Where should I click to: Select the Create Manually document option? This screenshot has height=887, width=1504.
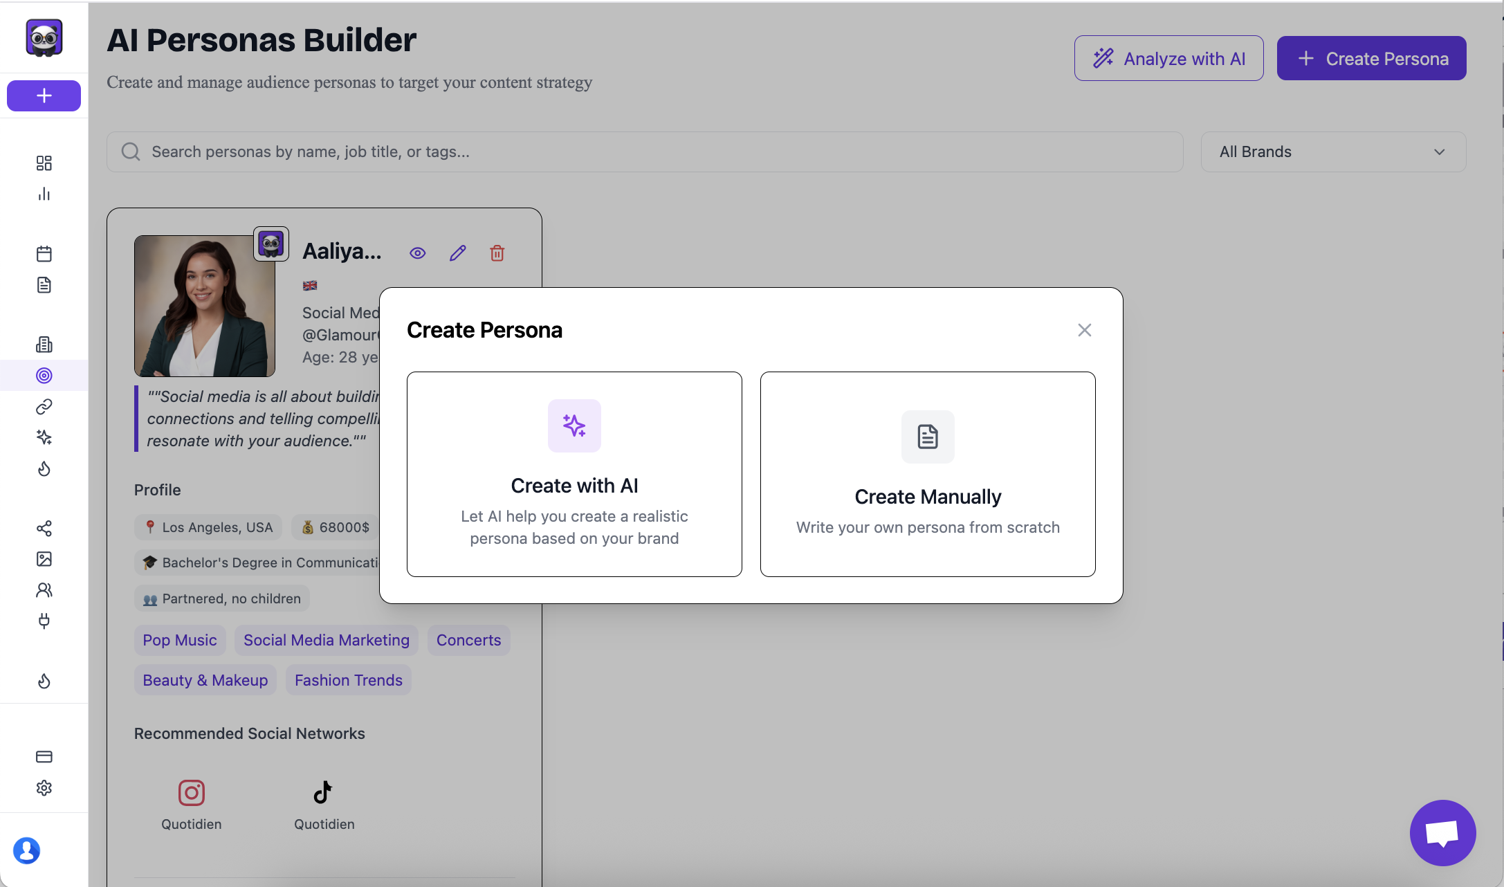point(928,474)
